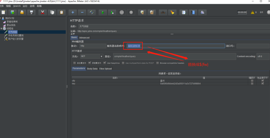Click the Clear results icon
The width and height of the screenshot is (270, 138).
(x=142, y=12)
